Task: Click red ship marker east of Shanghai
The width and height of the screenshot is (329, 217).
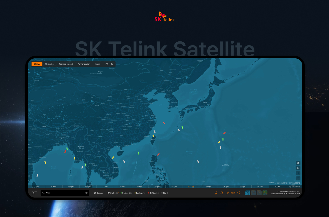Action: 164,123
